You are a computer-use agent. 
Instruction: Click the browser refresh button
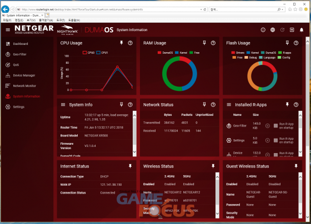[205, 9]
